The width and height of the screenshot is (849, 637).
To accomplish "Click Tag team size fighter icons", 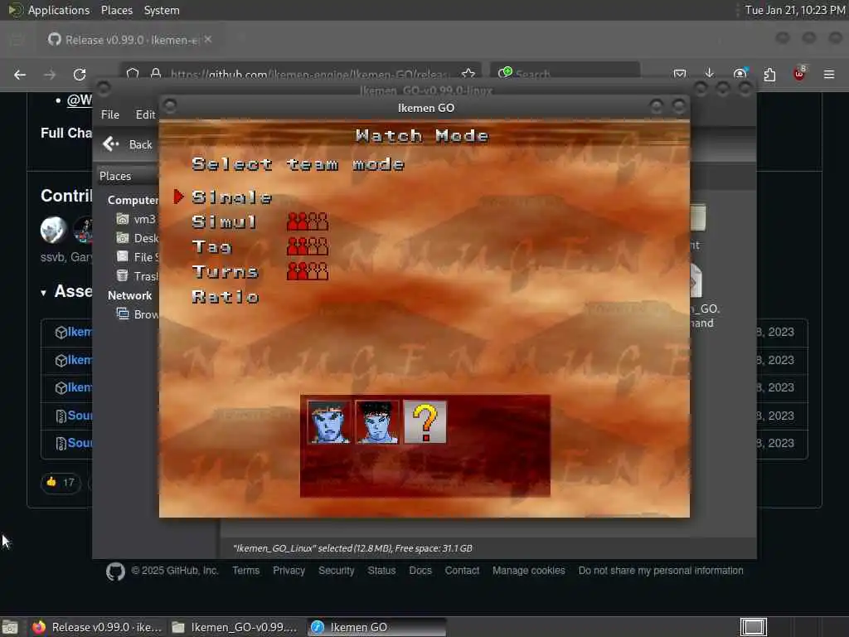I will tap(308, 246).
